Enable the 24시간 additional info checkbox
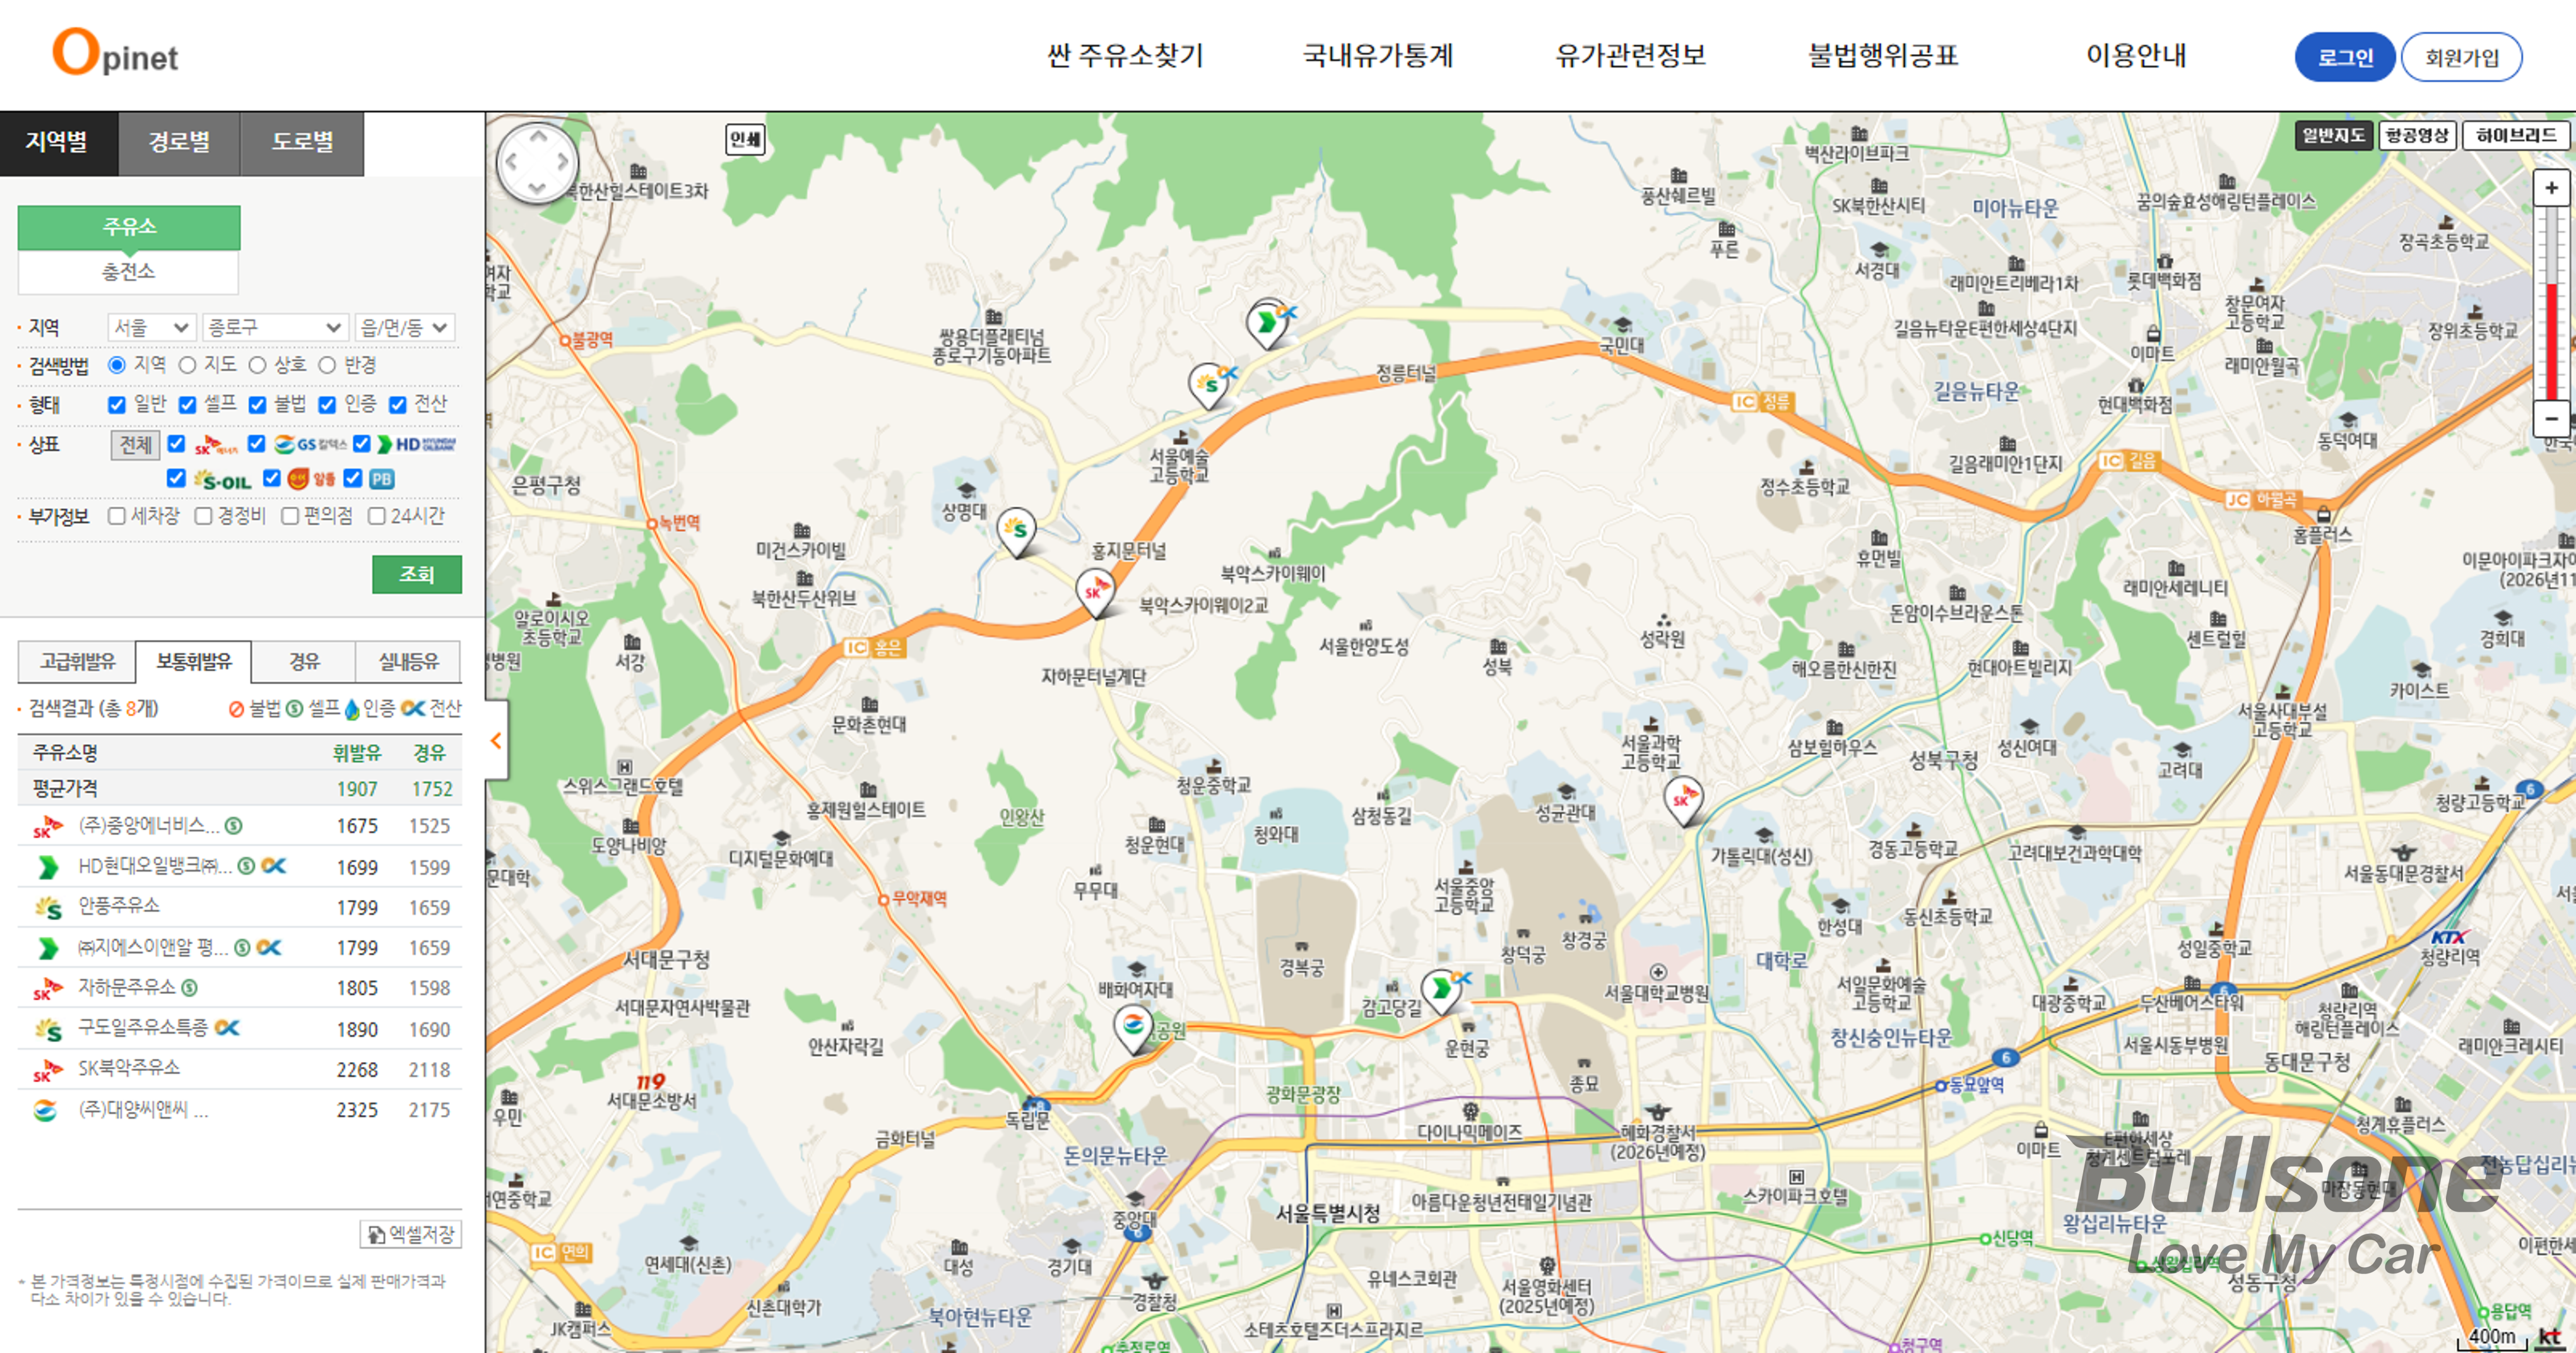2576x1353 pixels. pyautogui.click(x=377, y=516)
